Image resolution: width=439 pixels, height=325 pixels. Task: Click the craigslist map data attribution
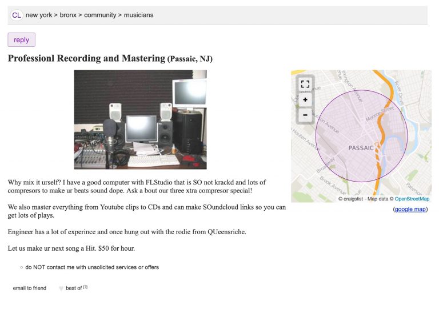pos(366,199)
